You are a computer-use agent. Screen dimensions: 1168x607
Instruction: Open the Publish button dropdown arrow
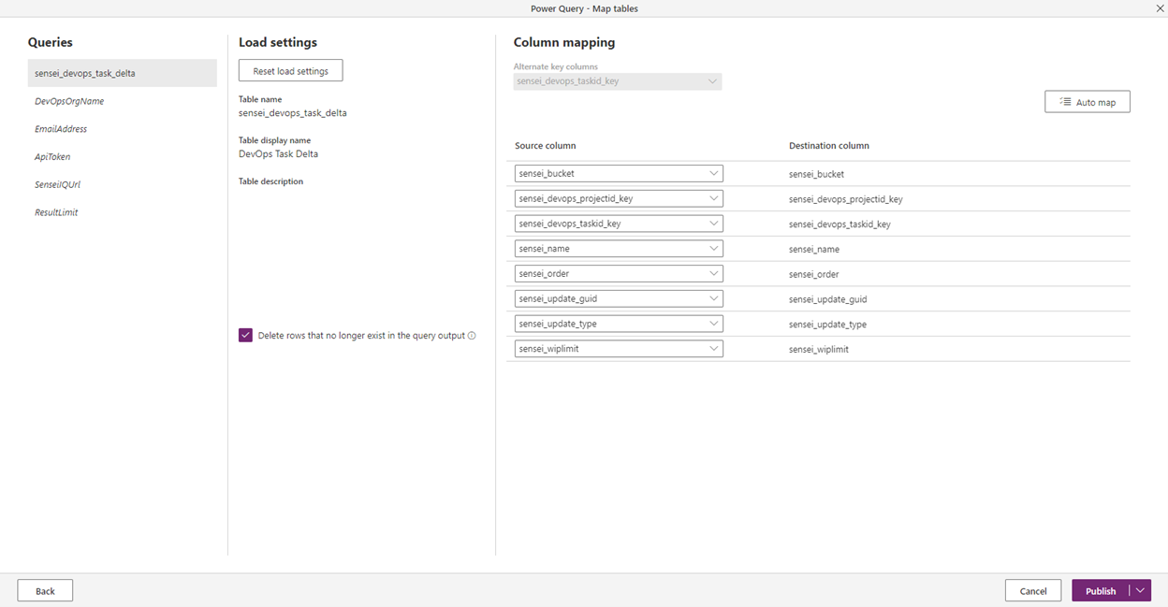pos(1140,590)
